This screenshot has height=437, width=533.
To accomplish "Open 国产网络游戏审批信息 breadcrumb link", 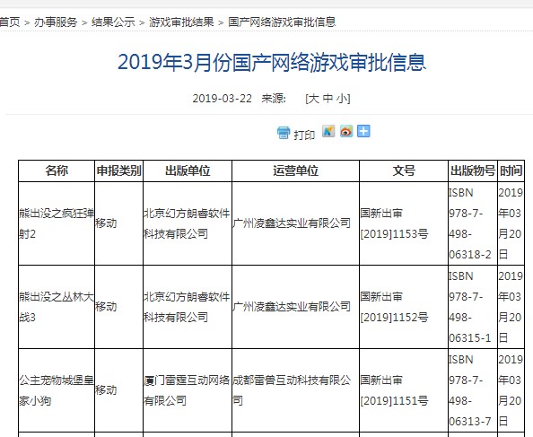I will tap(282, 22).
